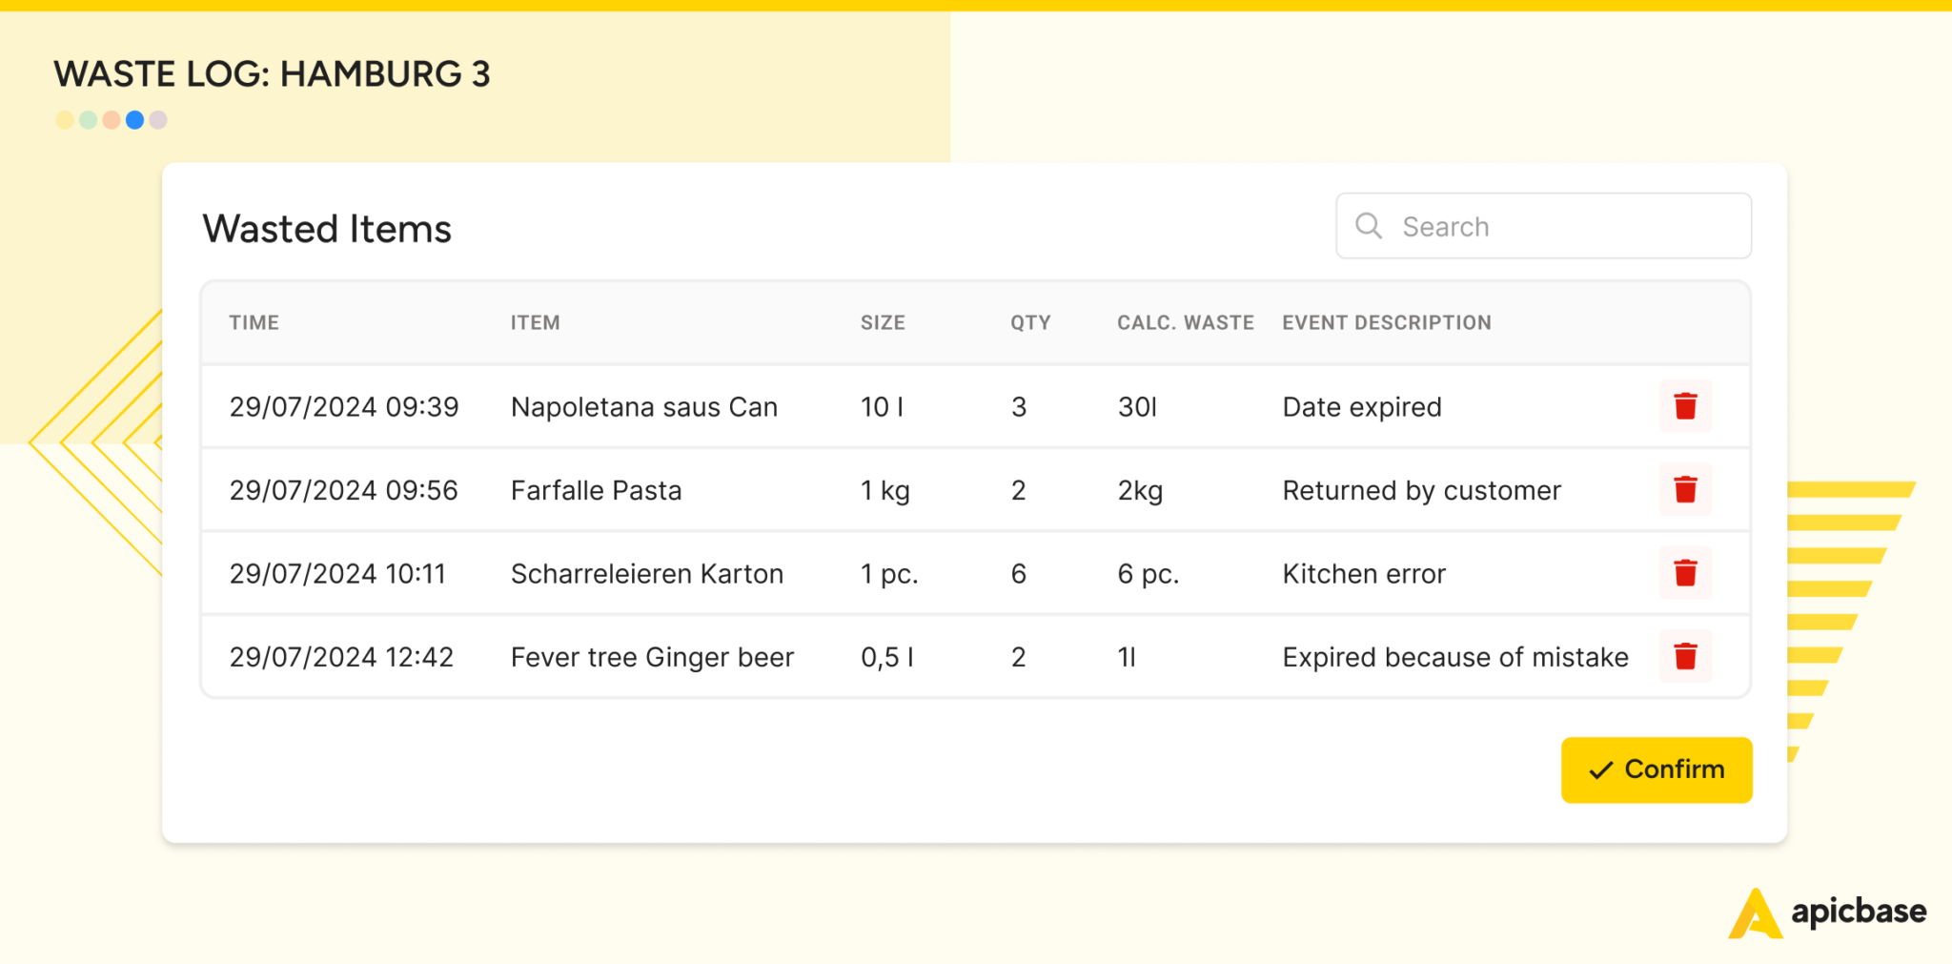Click the magnifying glass search icon

[1369, 226]
